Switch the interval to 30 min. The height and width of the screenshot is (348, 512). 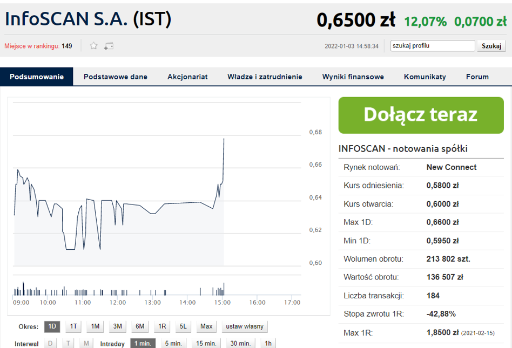click(x=240, y=343)
